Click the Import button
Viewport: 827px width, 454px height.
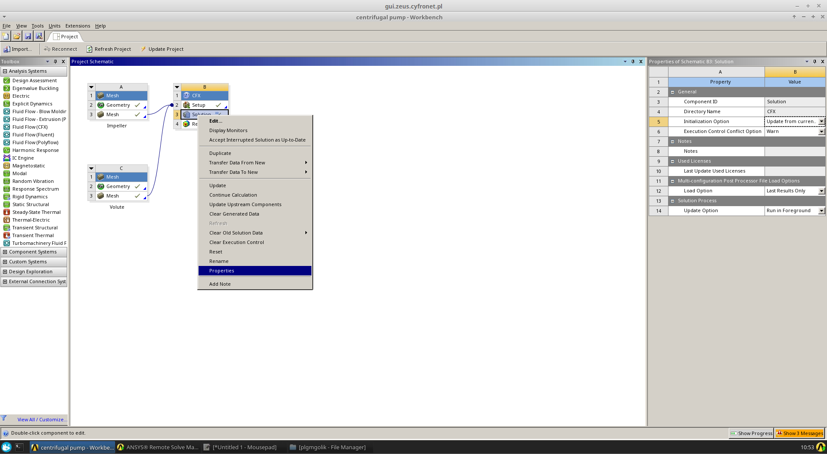point(18,49)
